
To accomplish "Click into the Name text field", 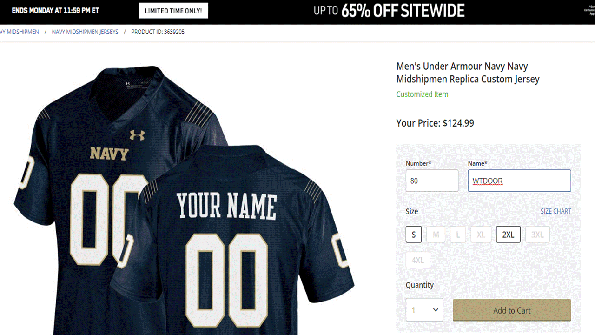I will click(519, 181).
